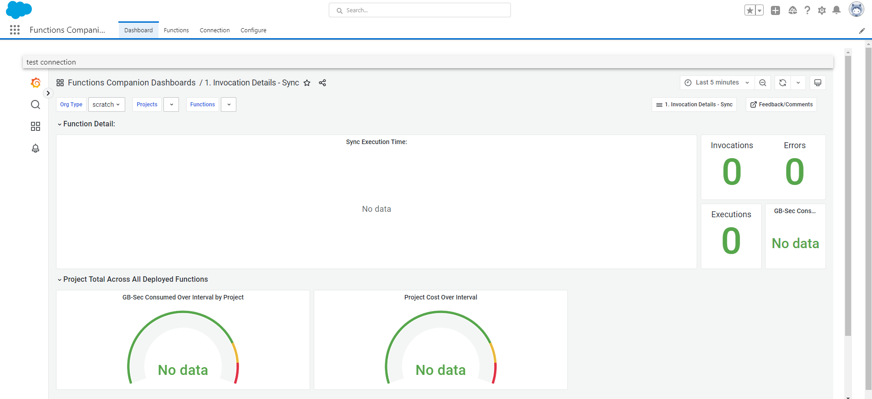872x399 pixels.
Task: Click the Org Type label
Action: point(71,105)
